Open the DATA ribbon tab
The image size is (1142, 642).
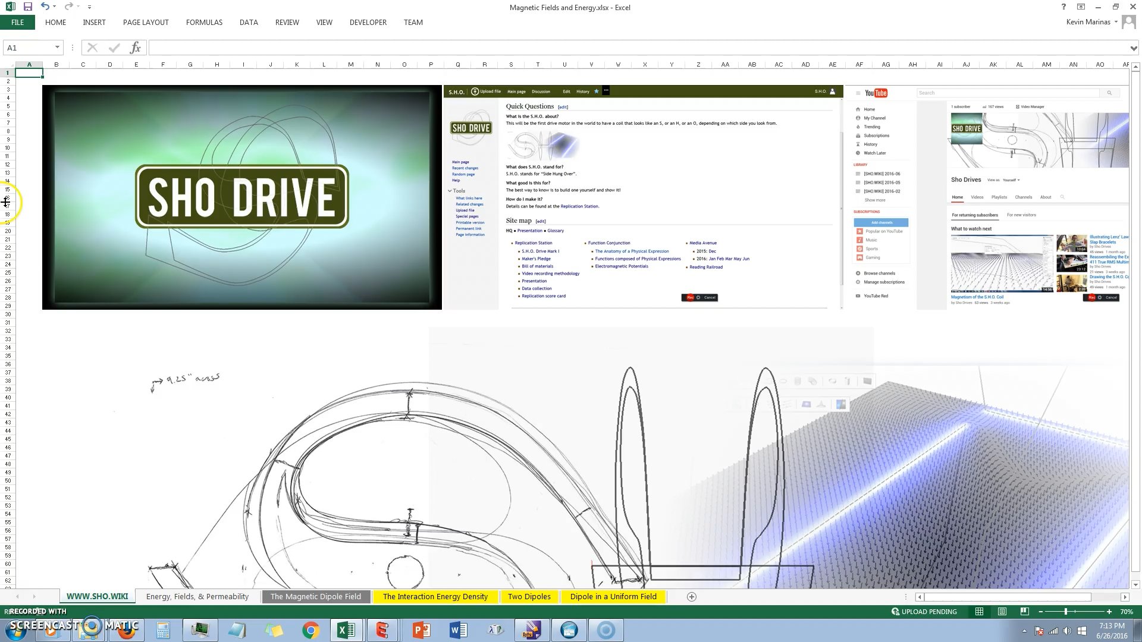(249, 23)
